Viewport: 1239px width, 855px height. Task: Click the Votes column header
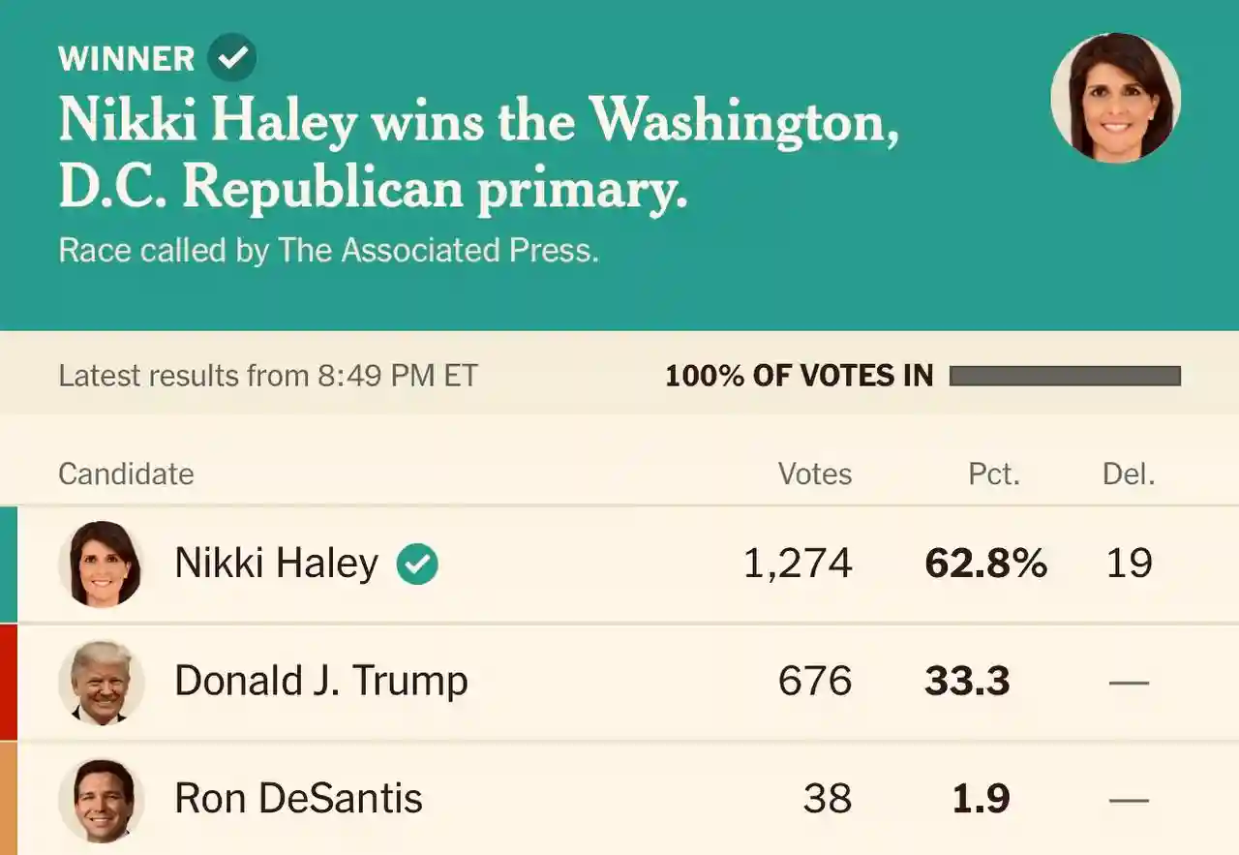pyautogui.click(x=815, y=473)
